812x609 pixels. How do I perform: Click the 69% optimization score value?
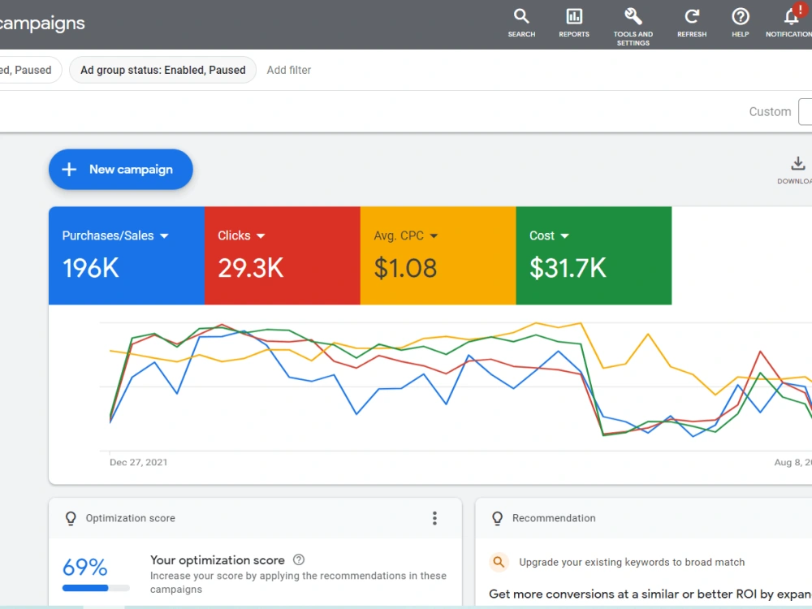(85, 568)
